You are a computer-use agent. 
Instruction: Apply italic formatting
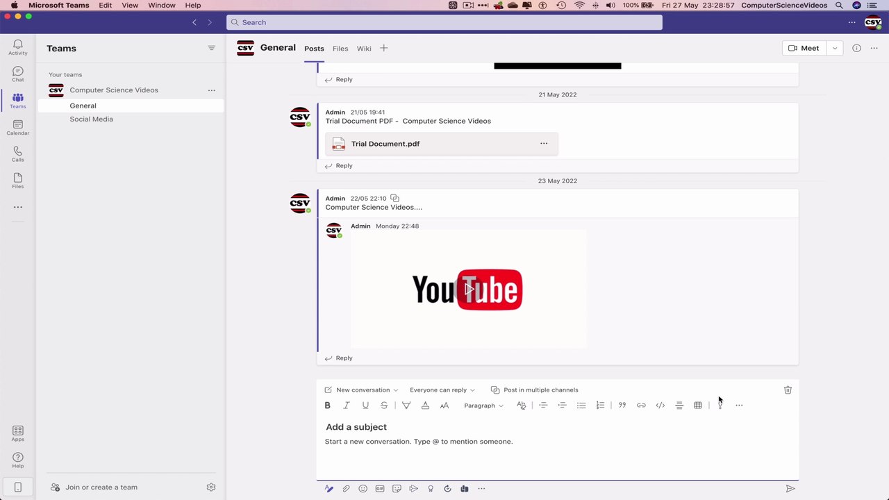point(346,406)
